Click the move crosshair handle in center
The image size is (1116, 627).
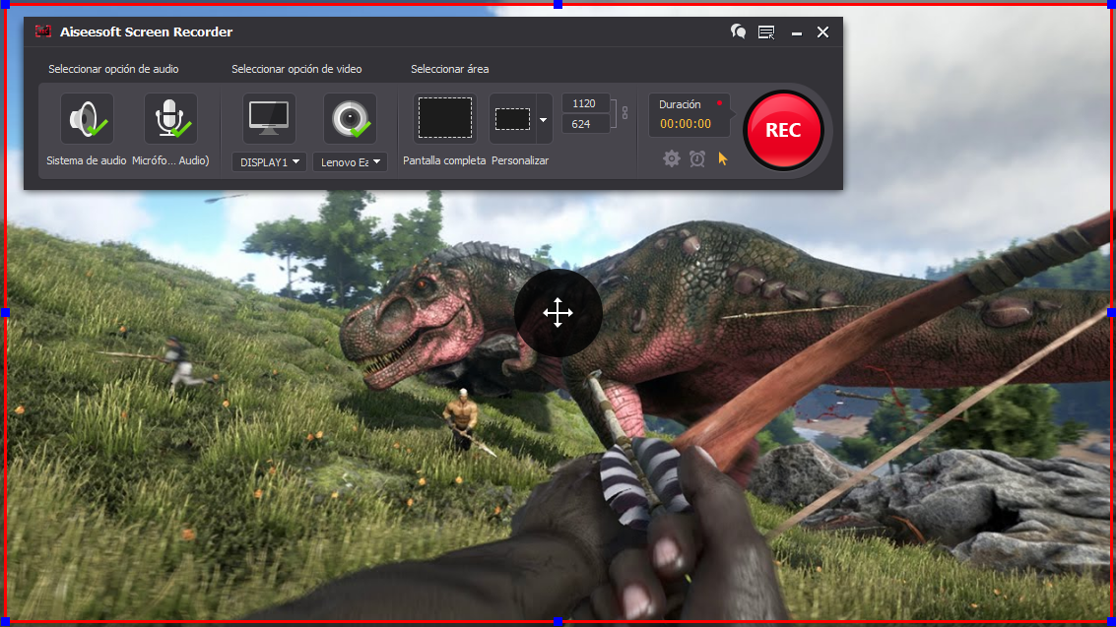(558, 313)
